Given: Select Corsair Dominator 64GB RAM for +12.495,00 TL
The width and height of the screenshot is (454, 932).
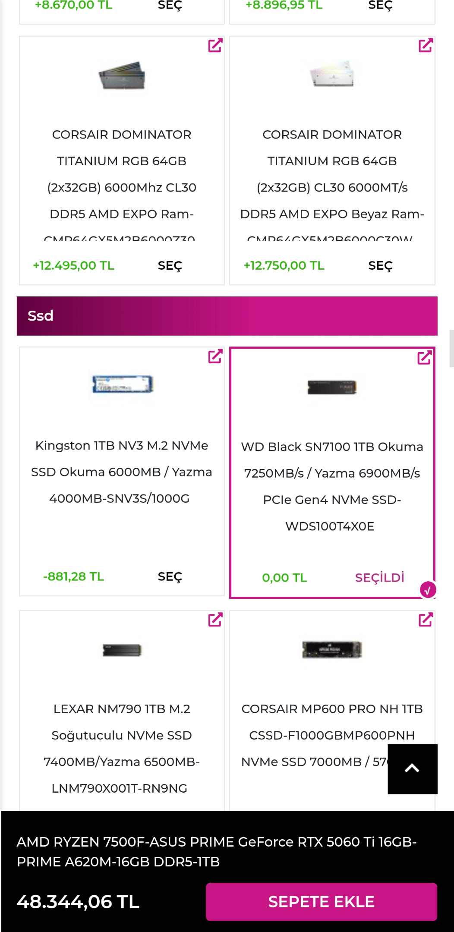Looking at the screenshot, I should [170, 266].
